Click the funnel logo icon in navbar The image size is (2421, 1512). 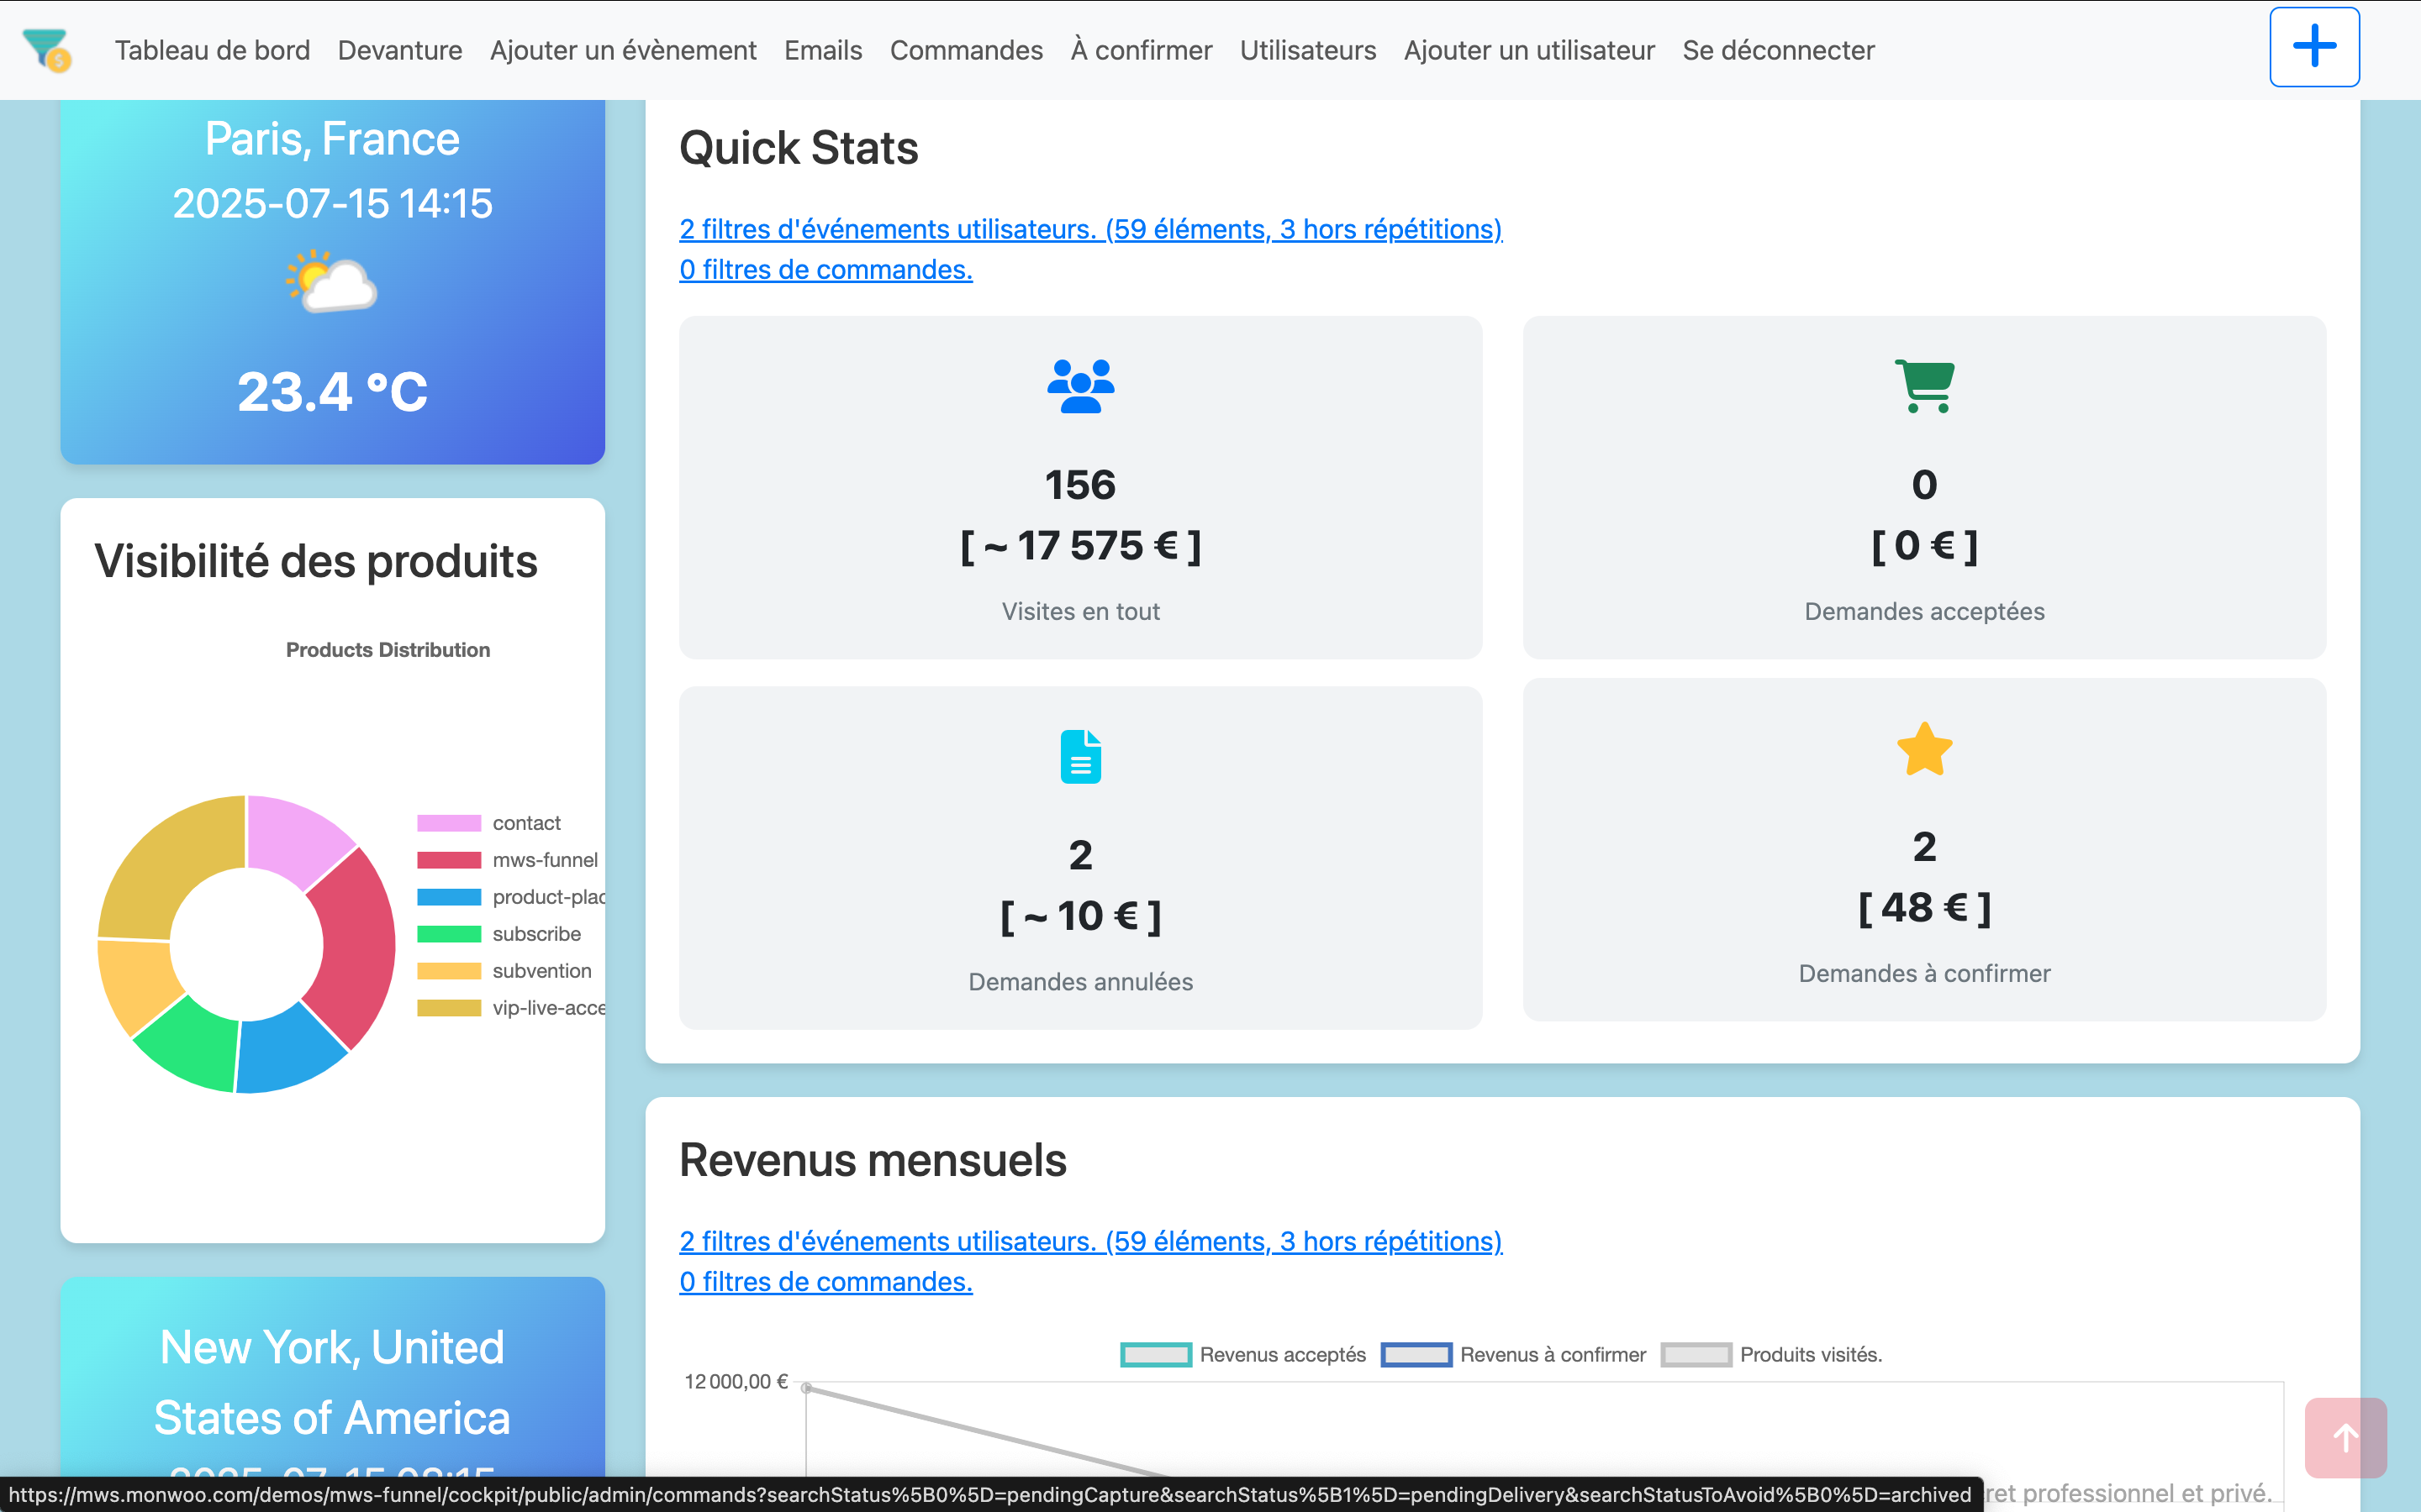point(46,49)
